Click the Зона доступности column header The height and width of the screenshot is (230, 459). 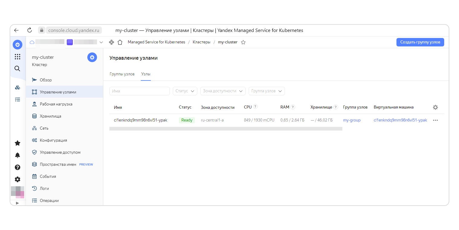coord(218,107)
